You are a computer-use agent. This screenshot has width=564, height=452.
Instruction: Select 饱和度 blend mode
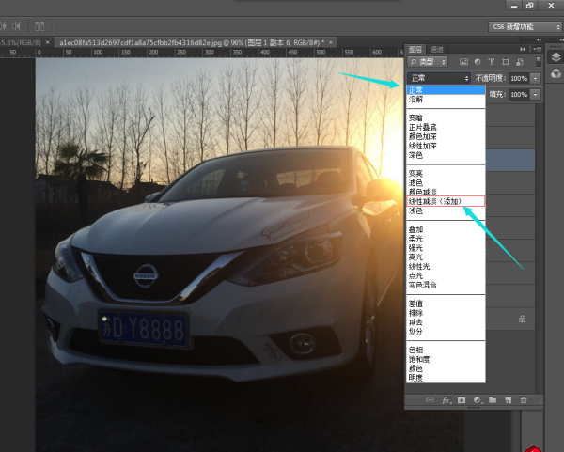coord(446,359)
